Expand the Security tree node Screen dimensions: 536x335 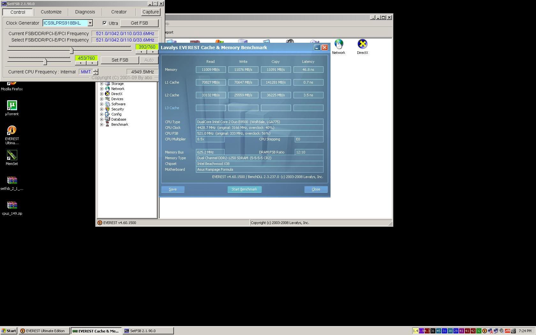pos(101,109)
